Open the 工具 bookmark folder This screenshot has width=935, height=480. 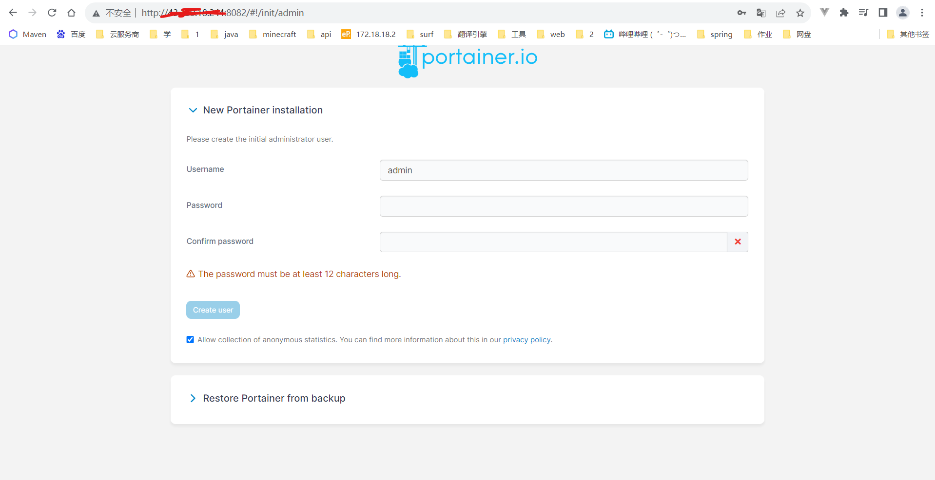[x=512, y=34]
